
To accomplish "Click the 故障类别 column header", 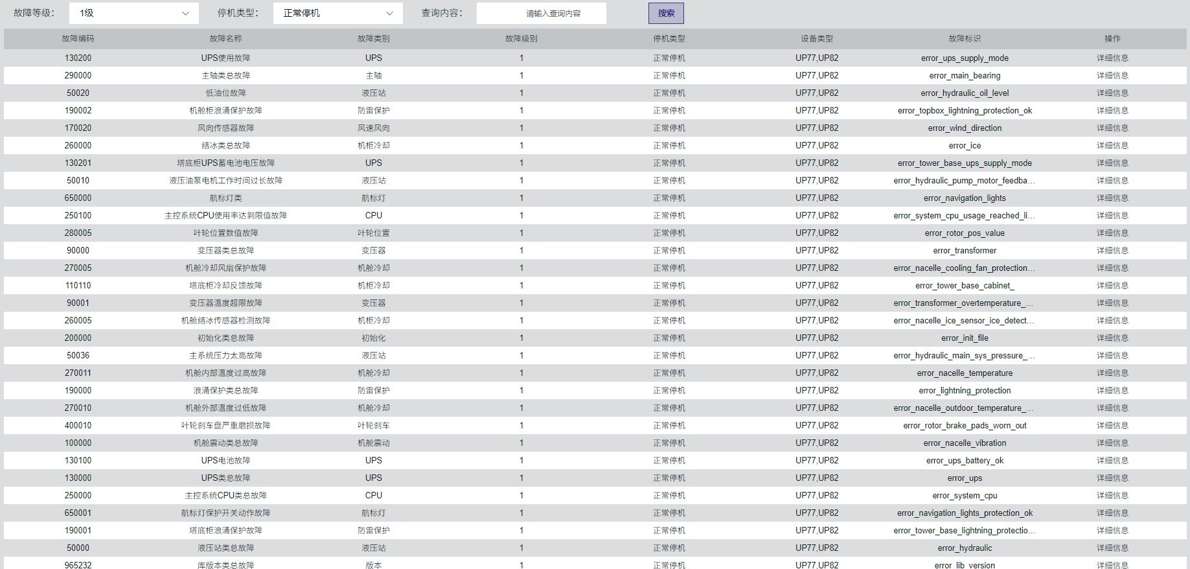I will (x=373, y=39).
